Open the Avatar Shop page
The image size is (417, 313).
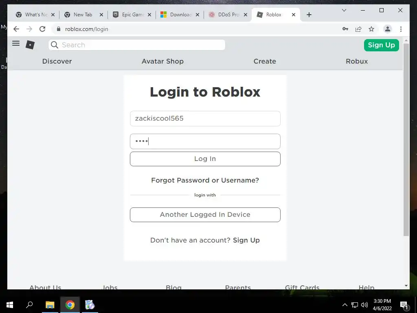[162, 61]
